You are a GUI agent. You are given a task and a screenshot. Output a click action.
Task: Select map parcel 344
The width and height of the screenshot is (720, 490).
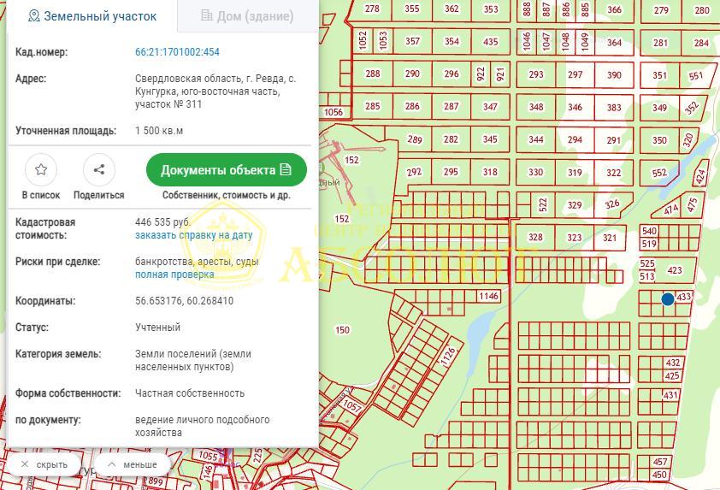536,139
